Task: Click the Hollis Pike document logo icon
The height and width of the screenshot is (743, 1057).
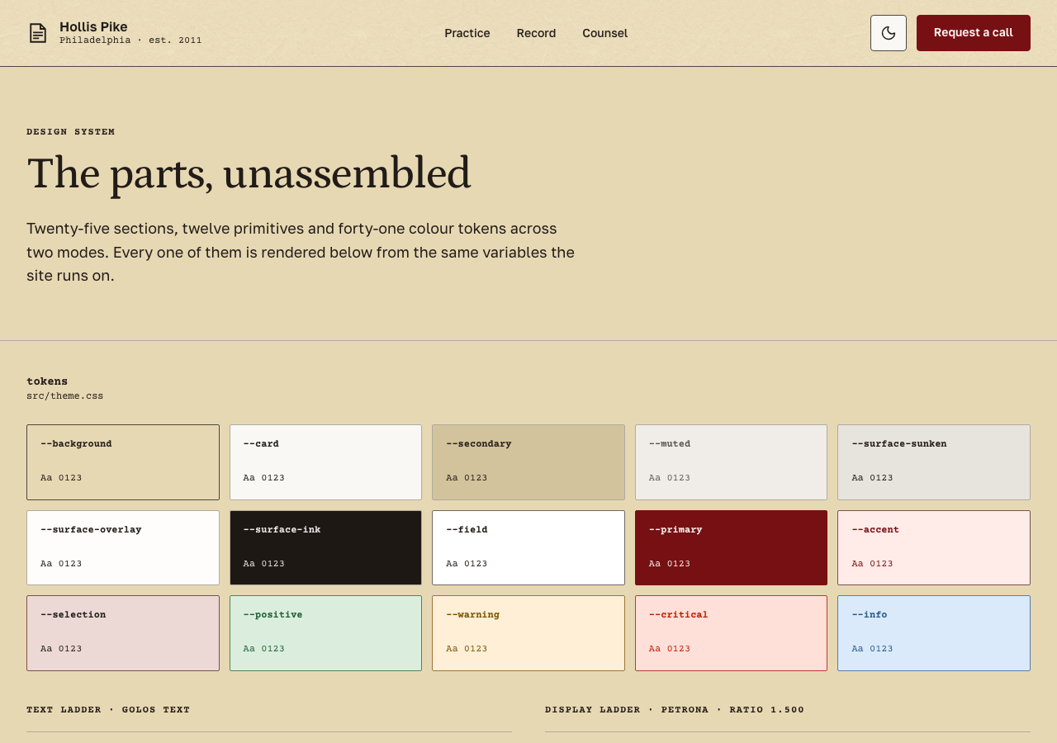Action: (38, 33)
